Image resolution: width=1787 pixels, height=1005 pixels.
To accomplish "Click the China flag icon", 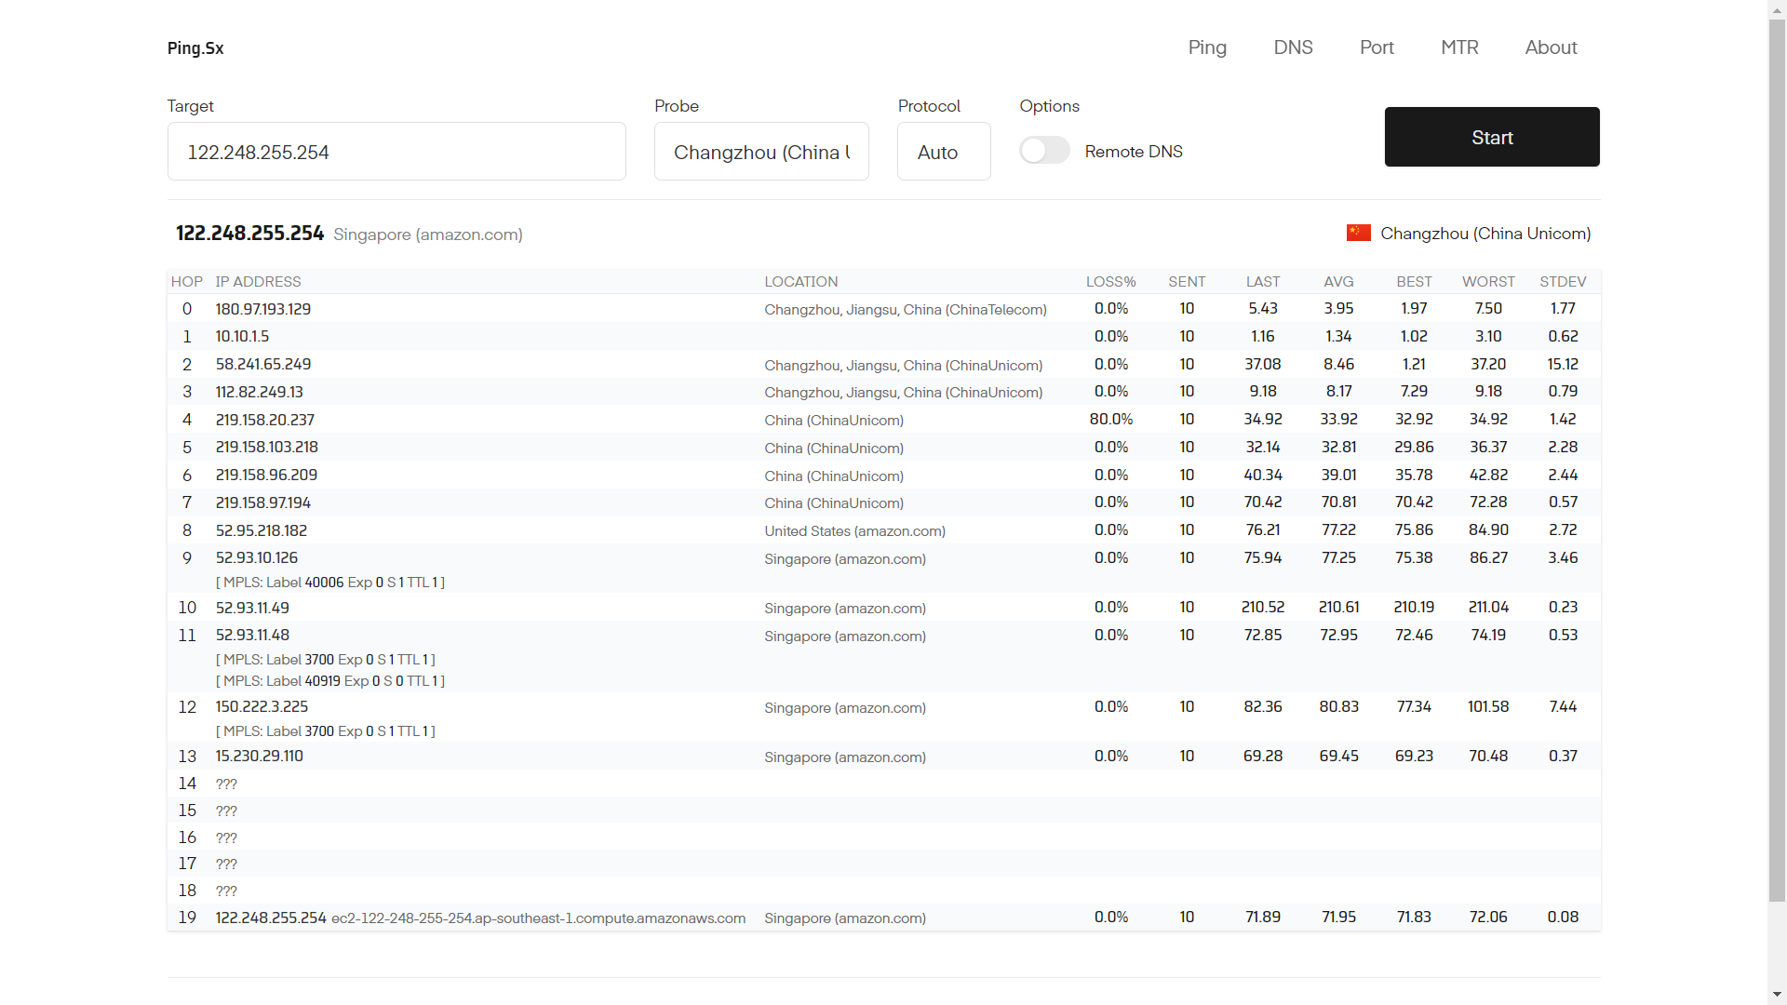I will tap(1358, 234).
